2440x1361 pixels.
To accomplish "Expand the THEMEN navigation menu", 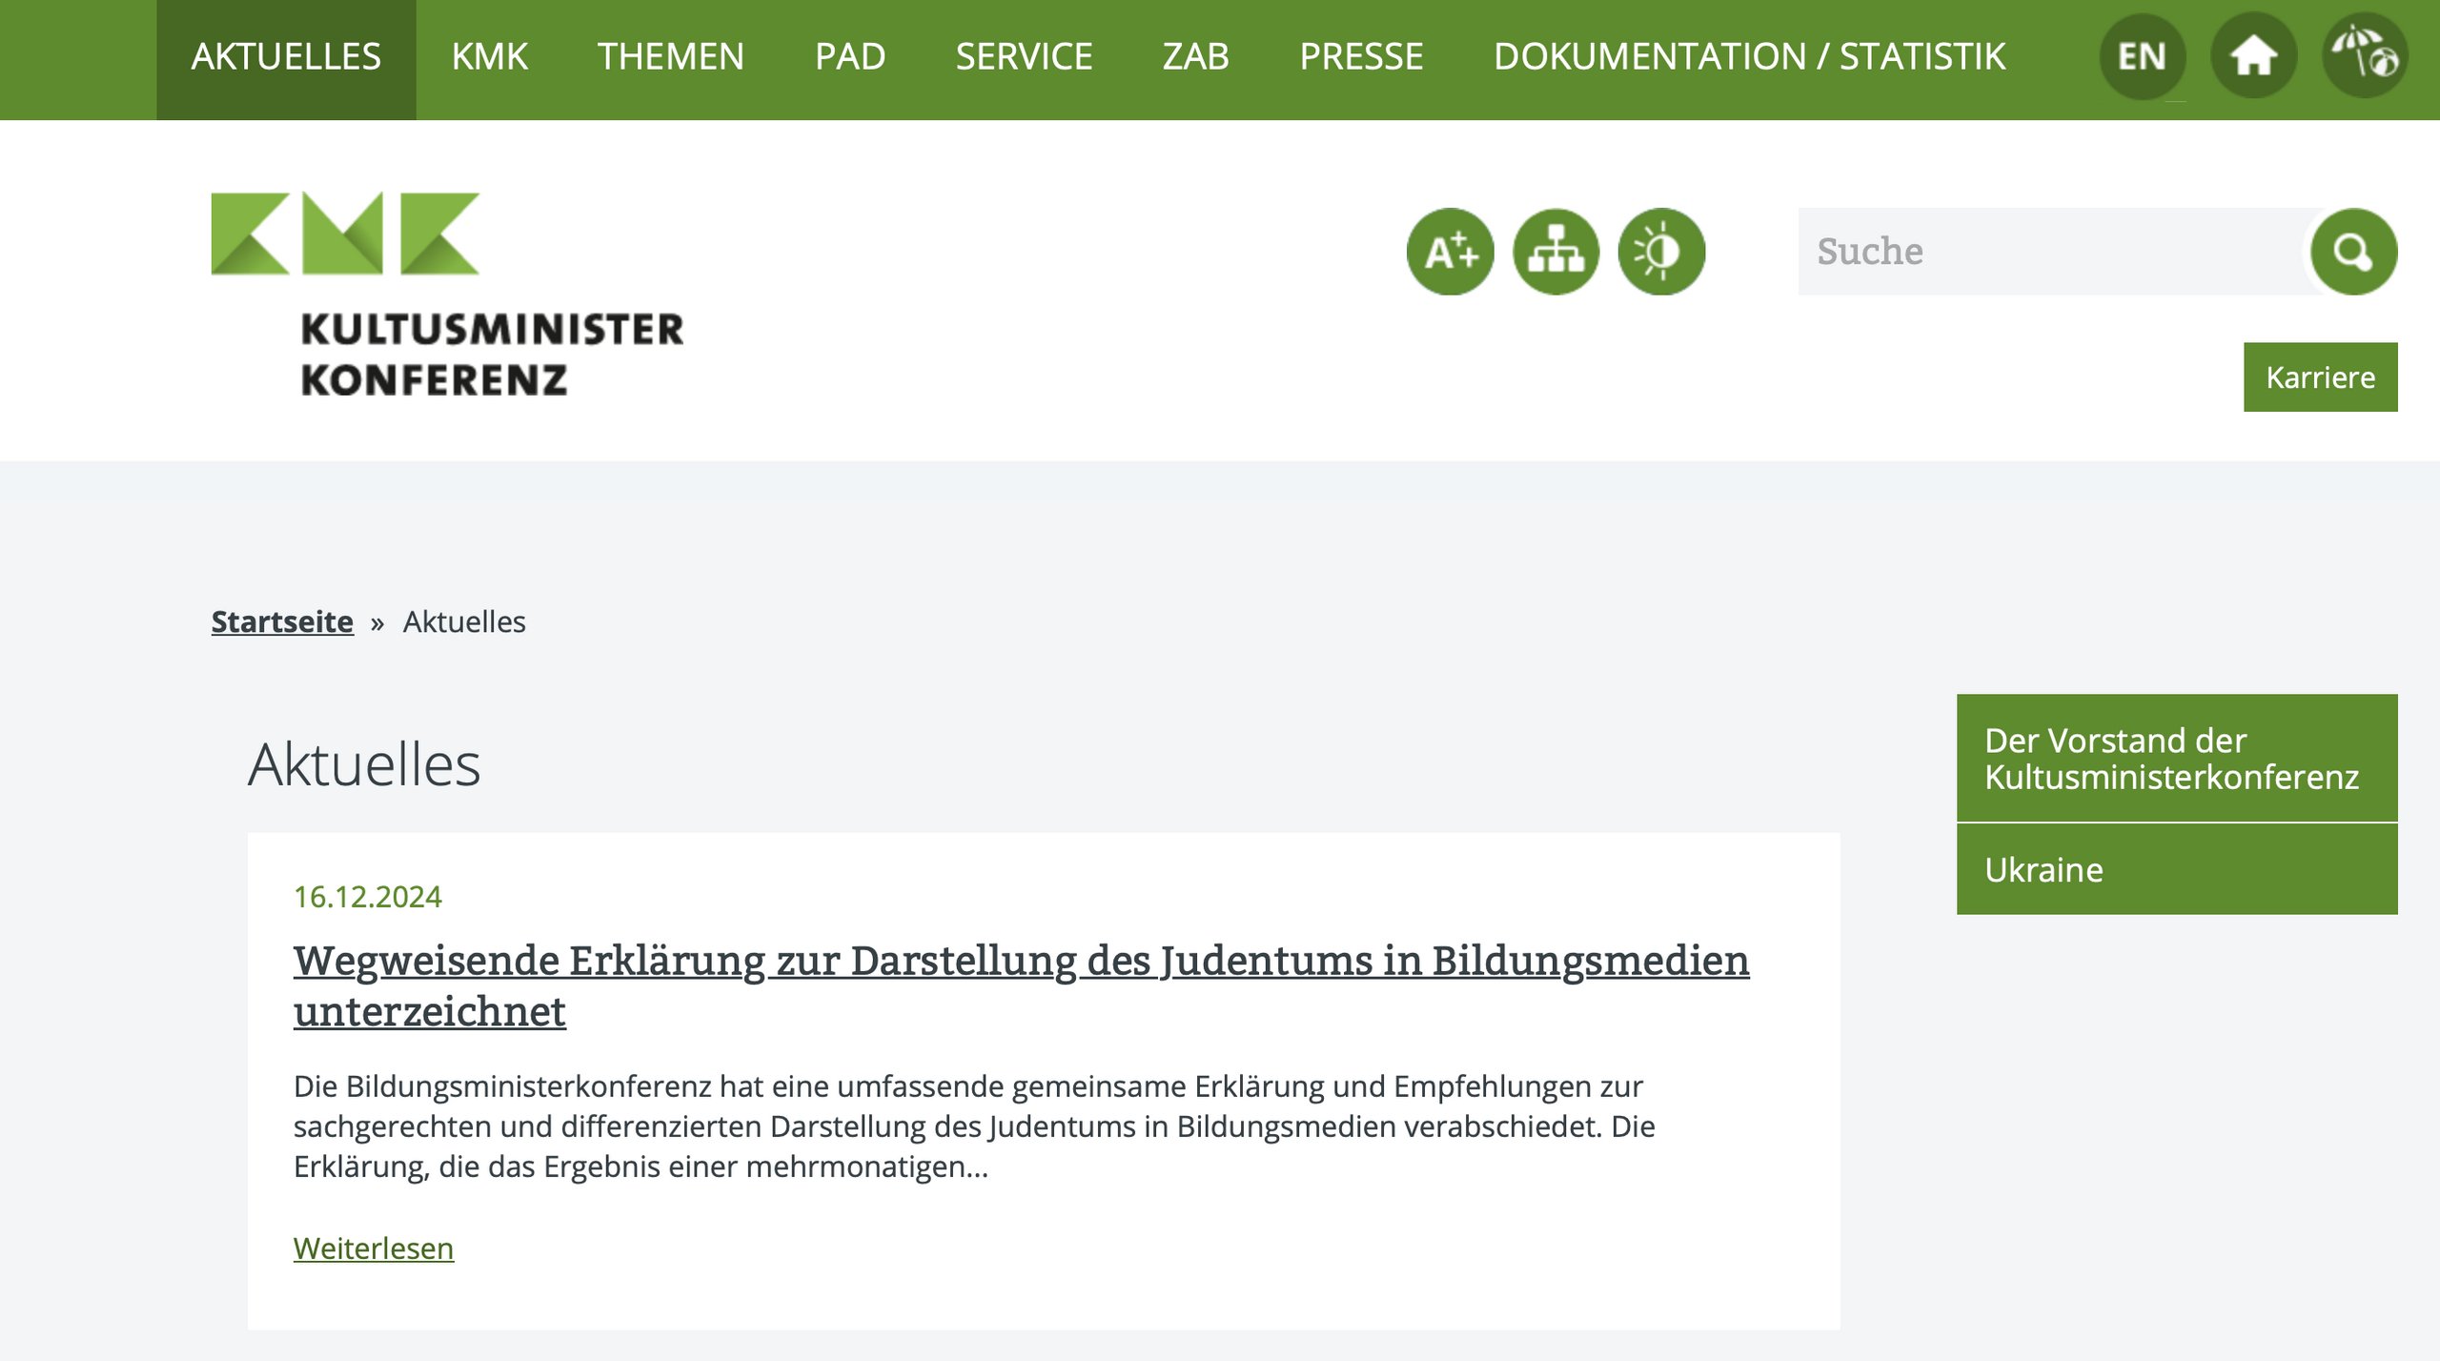I will point(670,57).
